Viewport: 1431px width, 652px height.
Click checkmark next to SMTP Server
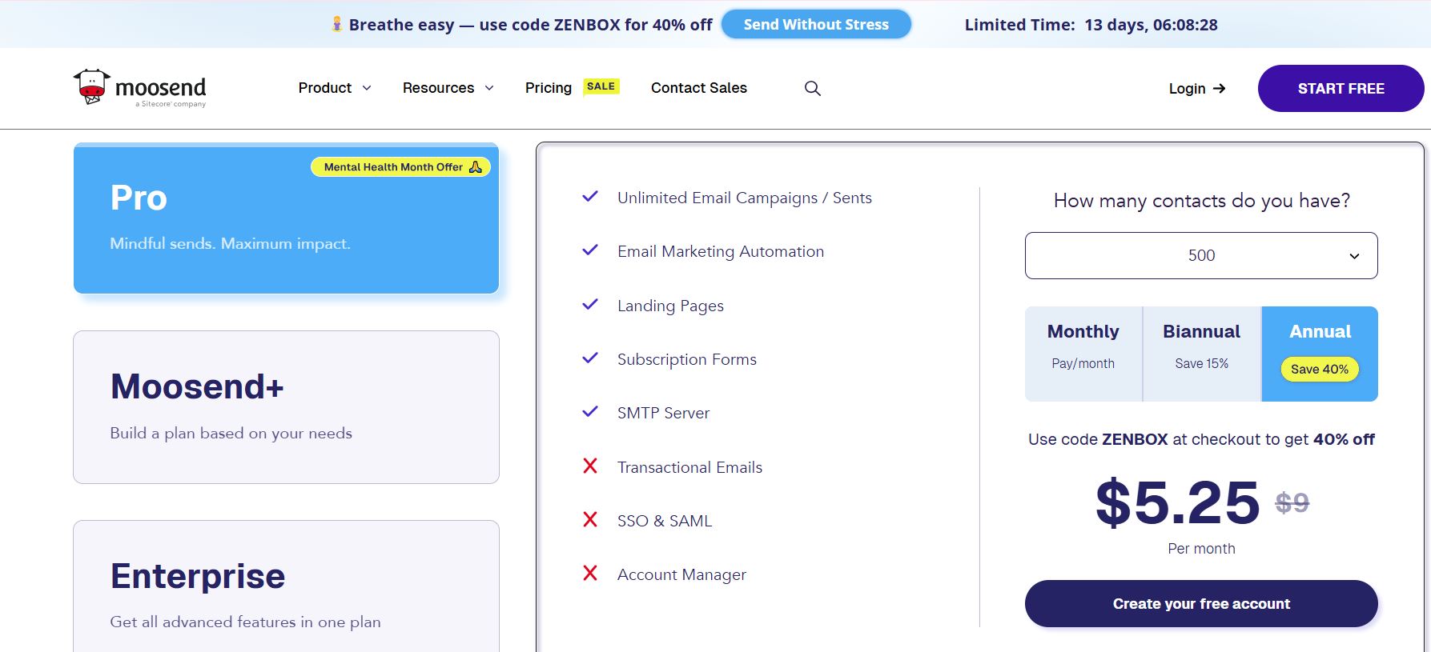(x=590, y=412)
